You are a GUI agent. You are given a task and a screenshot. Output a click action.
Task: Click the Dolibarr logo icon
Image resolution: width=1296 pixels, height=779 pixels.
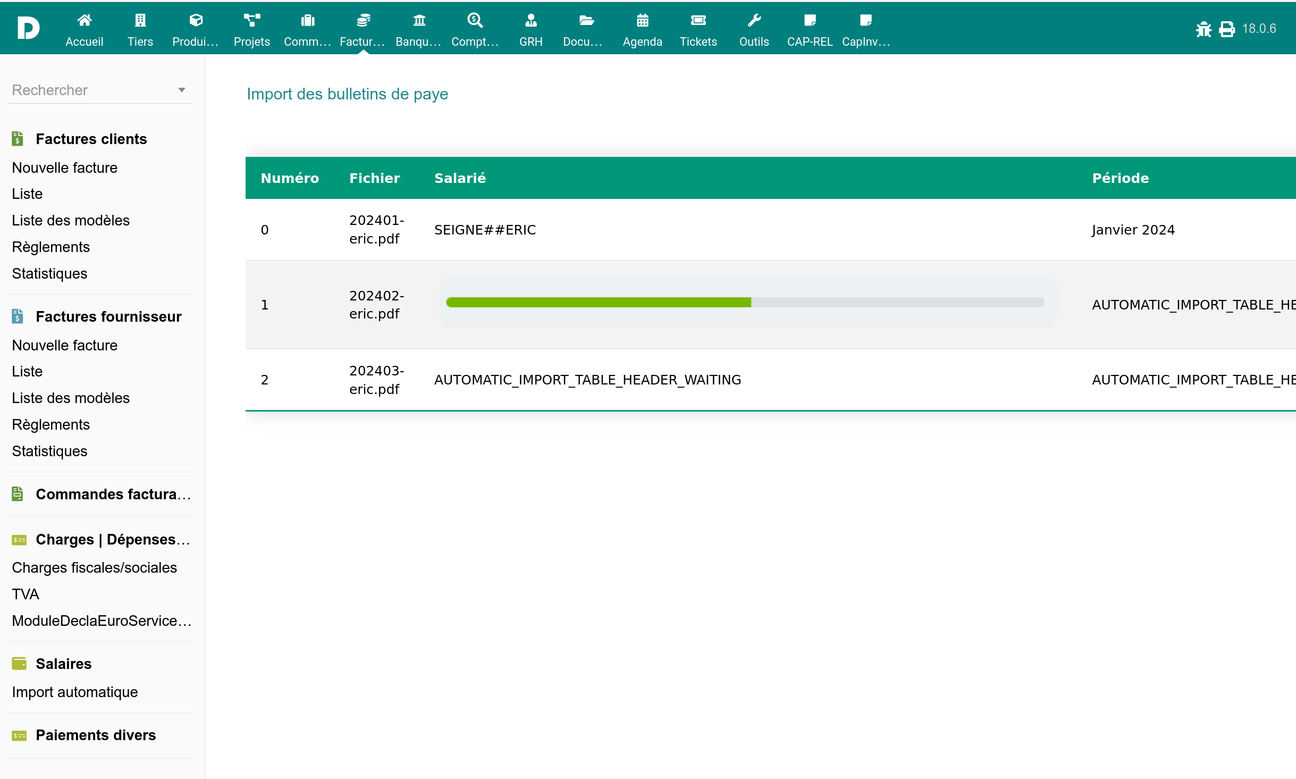(x=28, y=28)
